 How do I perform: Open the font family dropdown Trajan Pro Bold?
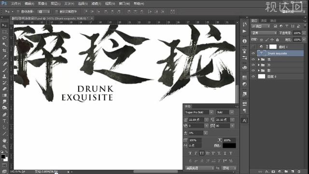click(211, 112)
